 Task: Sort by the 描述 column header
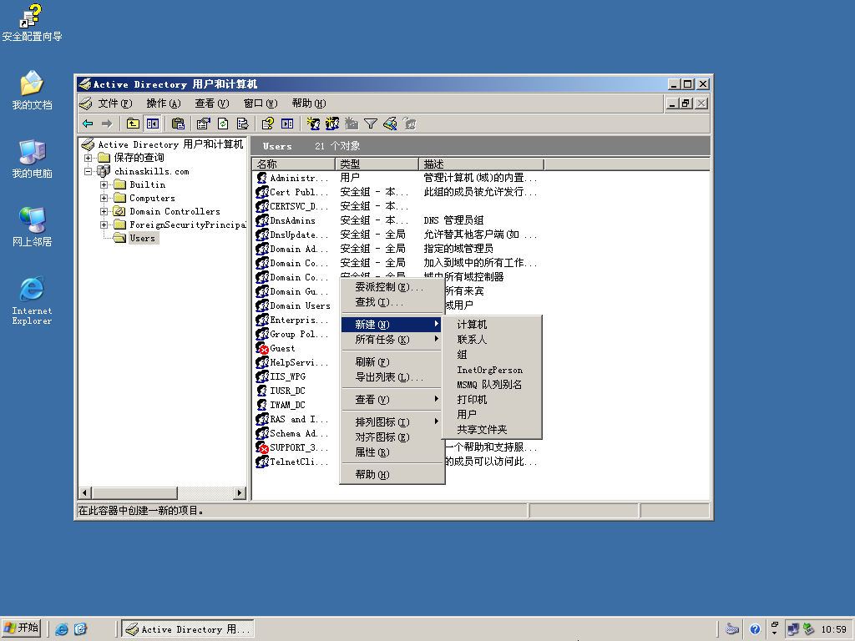(482, 164)
